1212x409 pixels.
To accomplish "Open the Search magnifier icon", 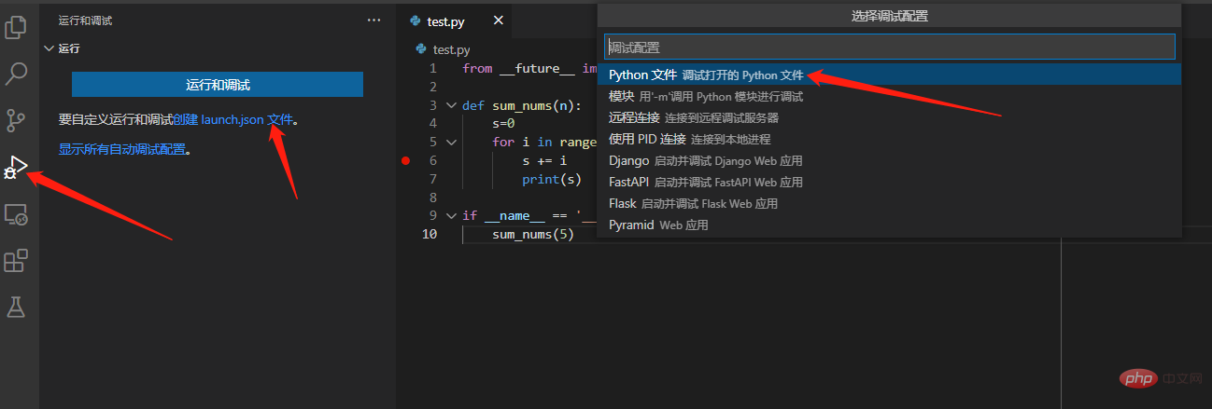I will pyautogui.click(x=16, y=74).
